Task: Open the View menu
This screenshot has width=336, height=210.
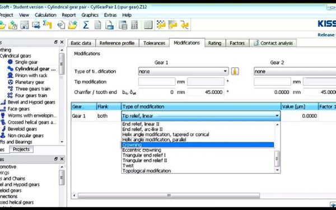Action: (24, 15)
